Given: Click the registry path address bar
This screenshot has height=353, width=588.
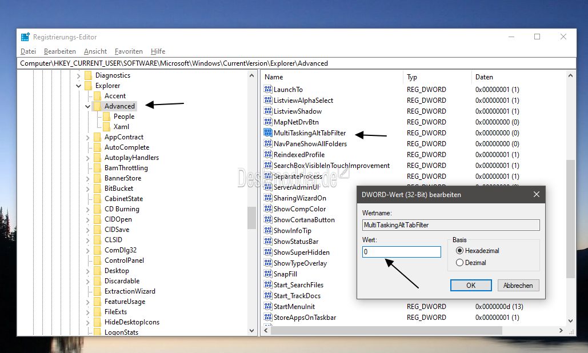Looking at the screenshot, I should pos(296,63).
